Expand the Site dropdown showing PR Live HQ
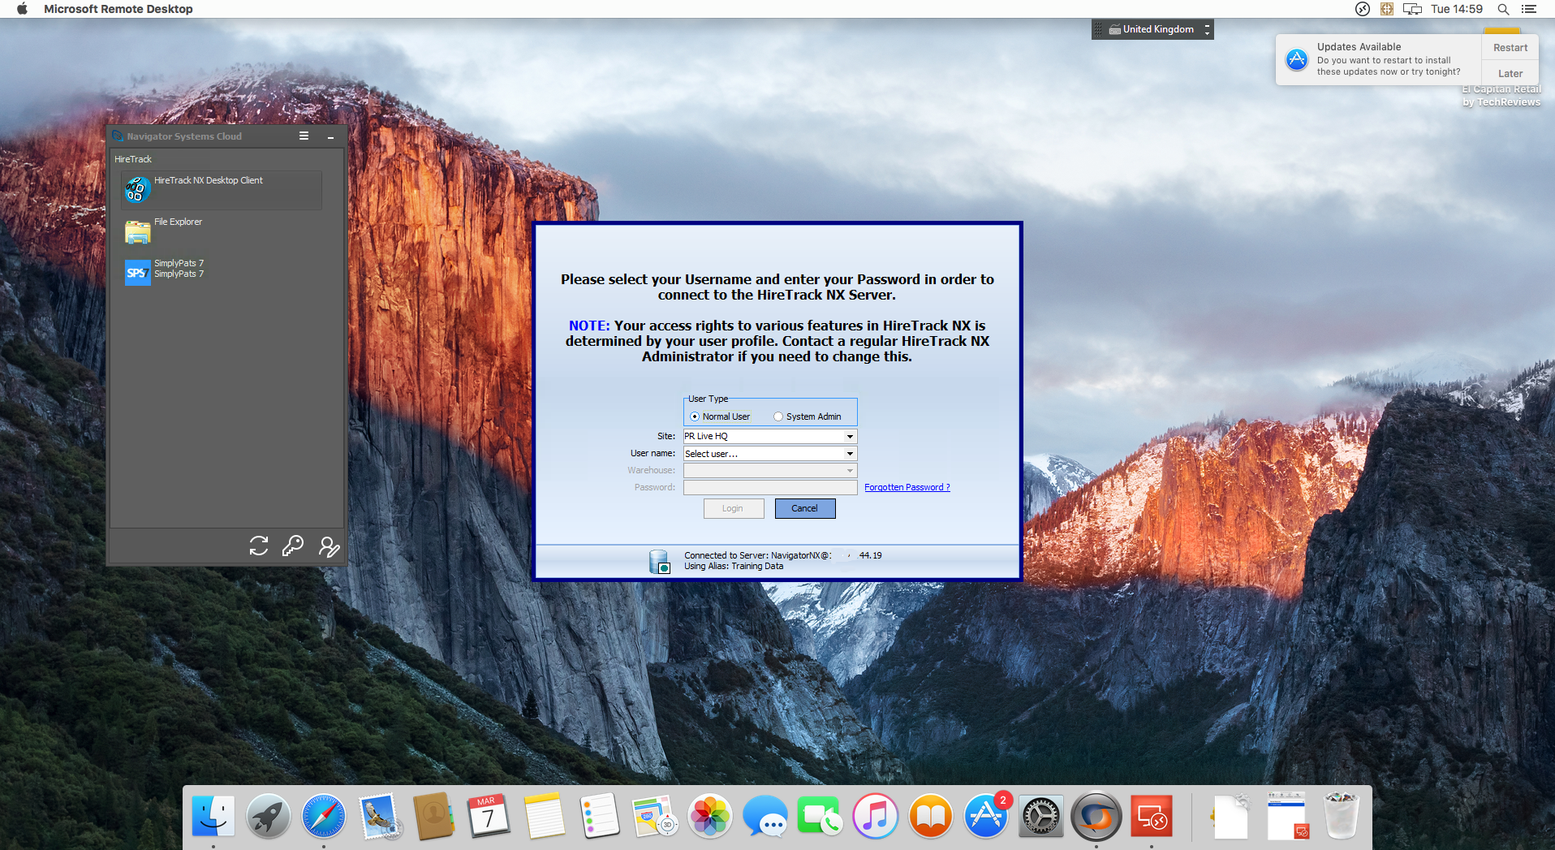This screenshot has width=1555, height=850. [x=850, y=437]
